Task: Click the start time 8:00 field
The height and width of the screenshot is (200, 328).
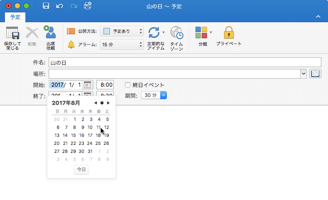Action: pyautogui.click(x=105, y=85)
